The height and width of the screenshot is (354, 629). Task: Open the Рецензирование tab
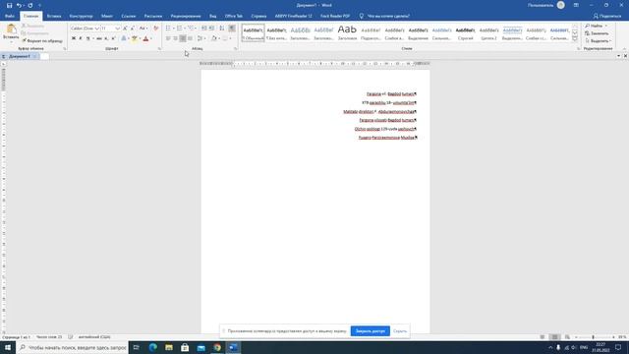coord(186,16)
